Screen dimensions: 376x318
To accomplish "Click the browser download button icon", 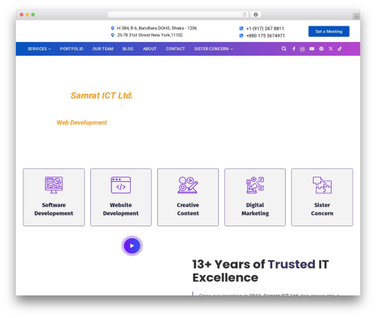I will pyautogui.click(x=256, y=14).
